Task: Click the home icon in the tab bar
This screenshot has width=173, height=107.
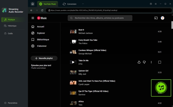Action: click(32, 4)
